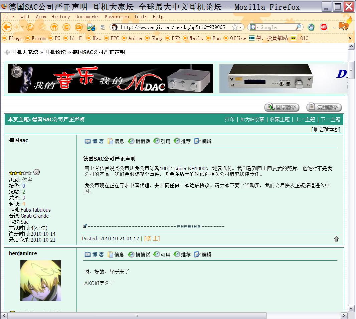The image size is (356, 319).
Task: Open 博客 in the benjaminre post
Action: 94,254
